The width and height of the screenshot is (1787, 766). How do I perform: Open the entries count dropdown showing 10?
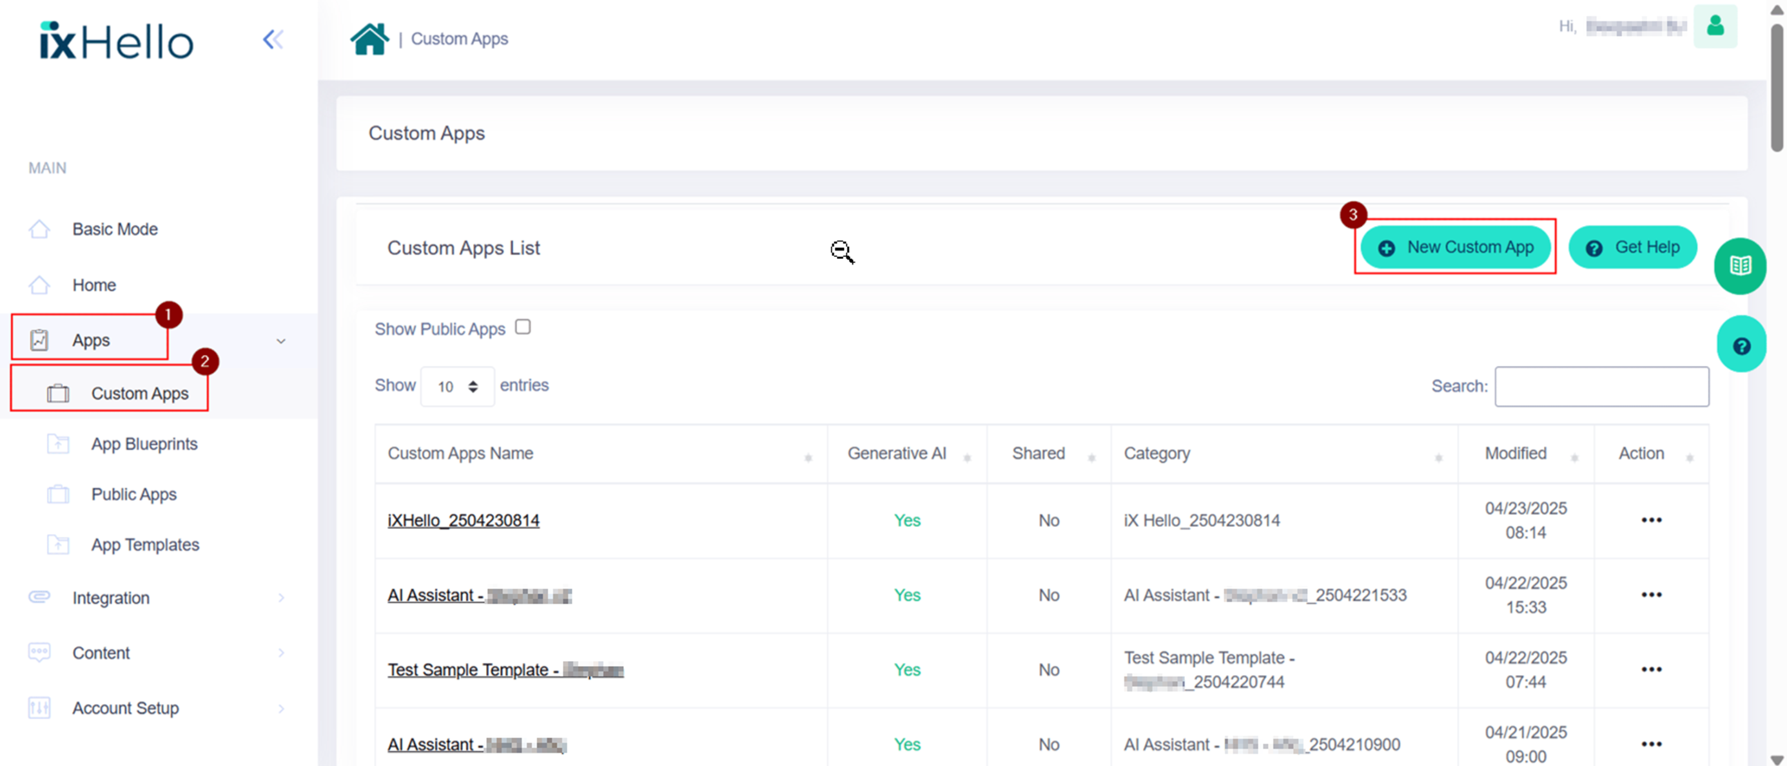tap(457, 386)
